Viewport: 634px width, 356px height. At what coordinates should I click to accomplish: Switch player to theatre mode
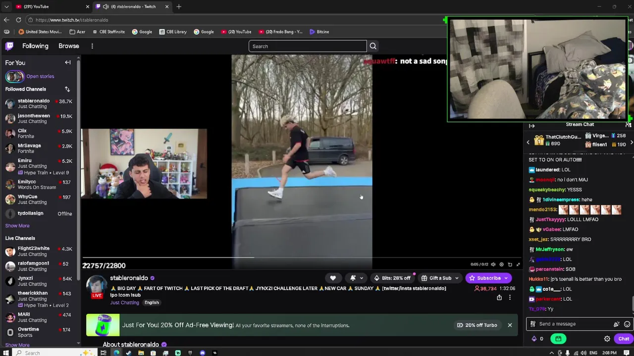510,265
